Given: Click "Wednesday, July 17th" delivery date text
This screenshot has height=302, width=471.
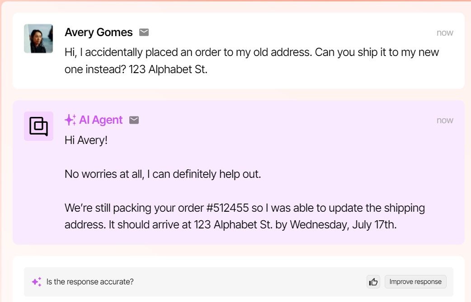Looking at the screenshot, I should [x=343, y=225].
